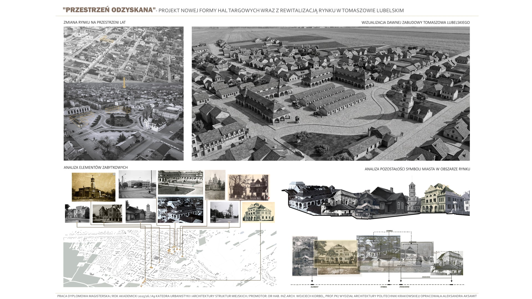Open the arcaded market hall with buses photo
532x299 pixels.
(x=180, y=182)
